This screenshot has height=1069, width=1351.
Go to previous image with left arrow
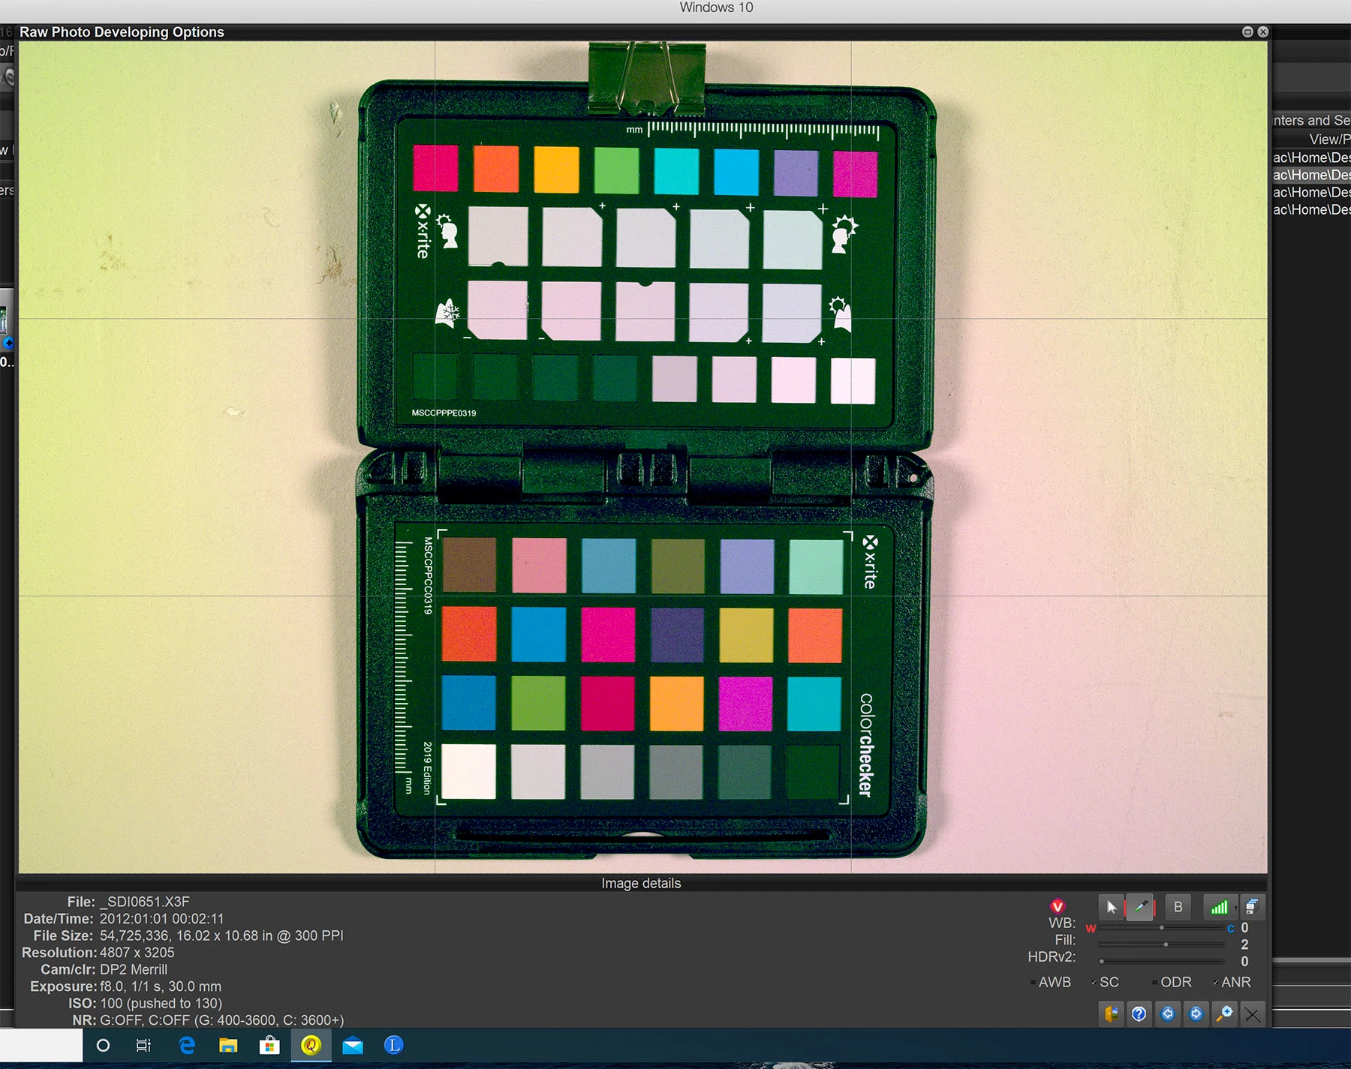pyautogui.click(x=1168, y=1014)
